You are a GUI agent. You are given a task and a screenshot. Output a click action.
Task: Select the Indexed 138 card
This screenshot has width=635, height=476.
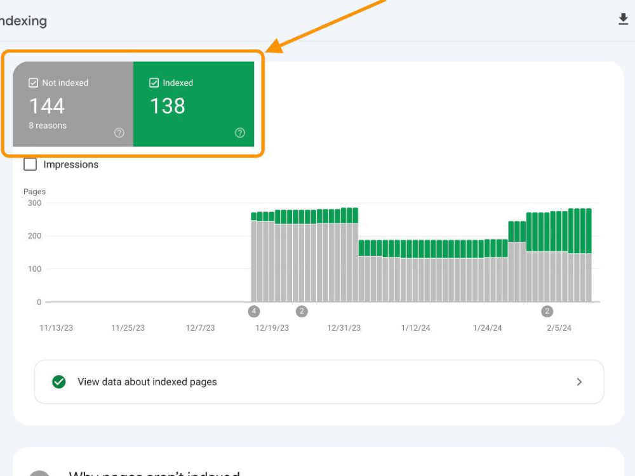coord(194,104)
